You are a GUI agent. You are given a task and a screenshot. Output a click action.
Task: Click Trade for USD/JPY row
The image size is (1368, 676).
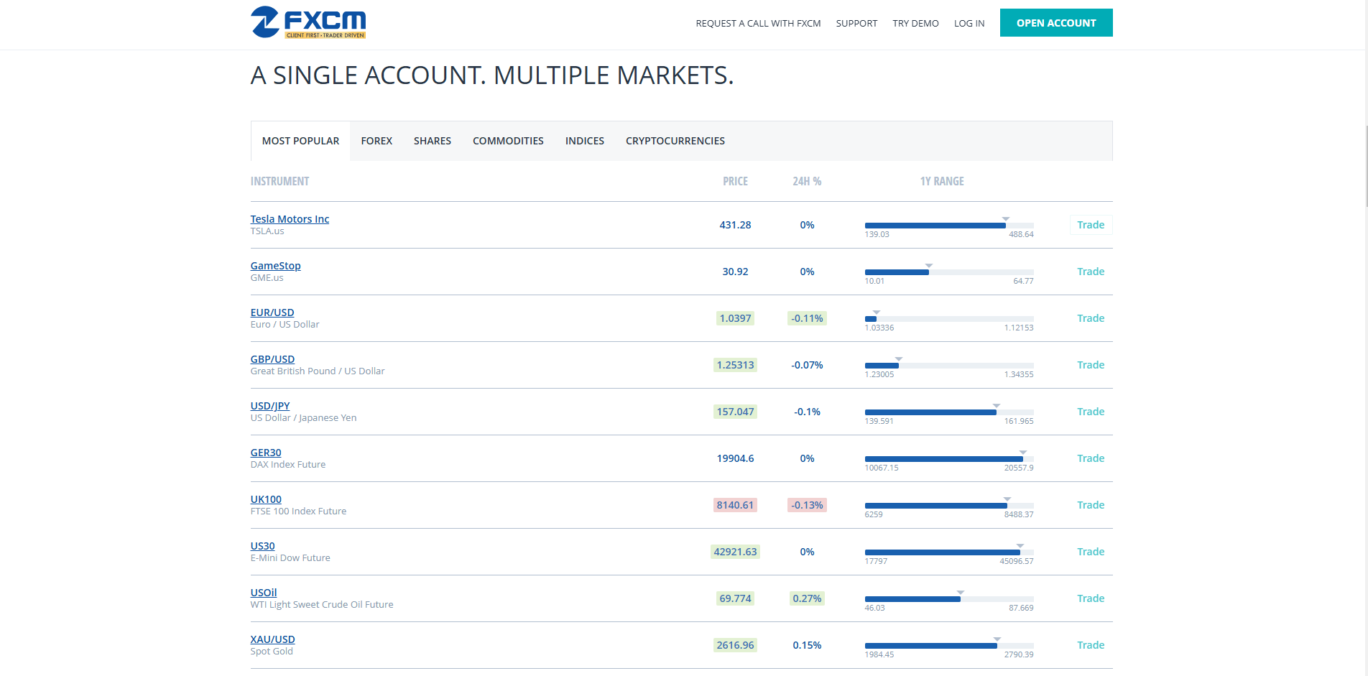point(1091,412)
